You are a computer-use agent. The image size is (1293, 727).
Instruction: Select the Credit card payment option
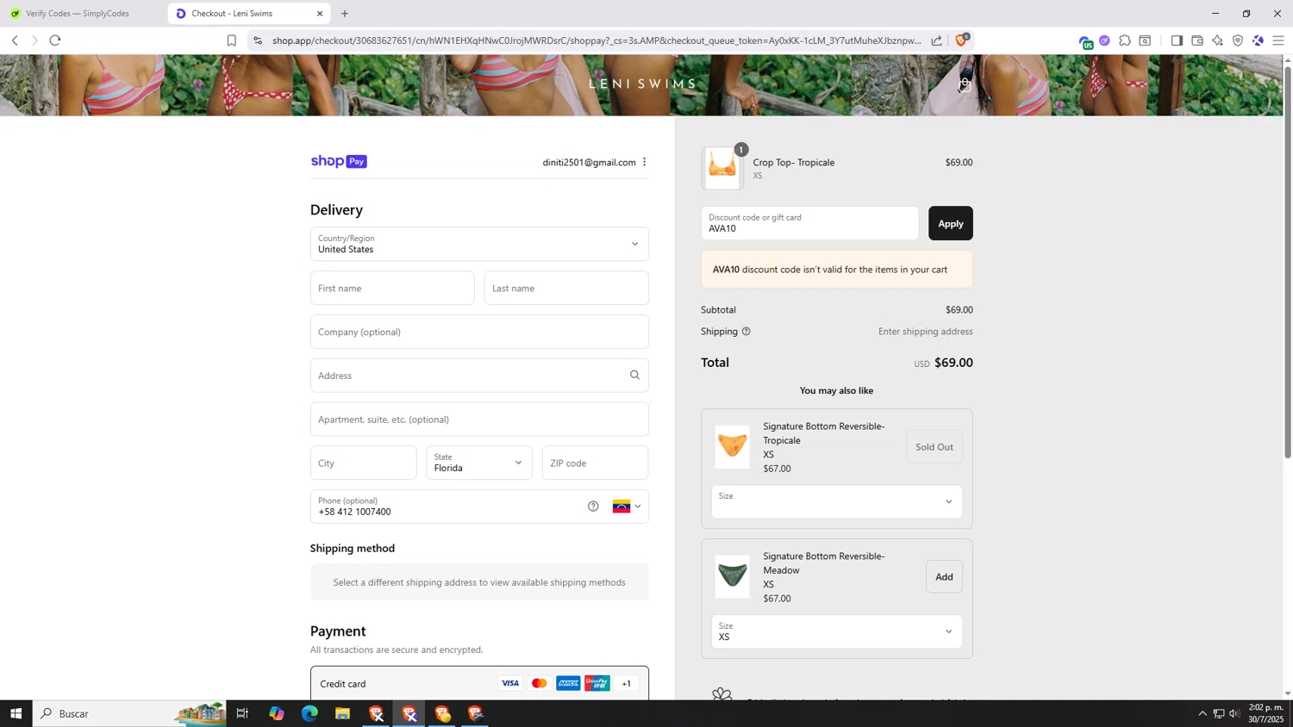pyautogui.click(x=479, y=683)
